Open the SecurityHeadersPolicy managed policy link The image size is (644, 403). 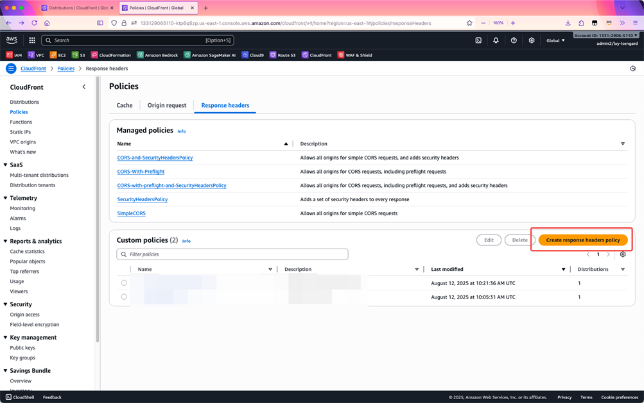click(143, 199)
